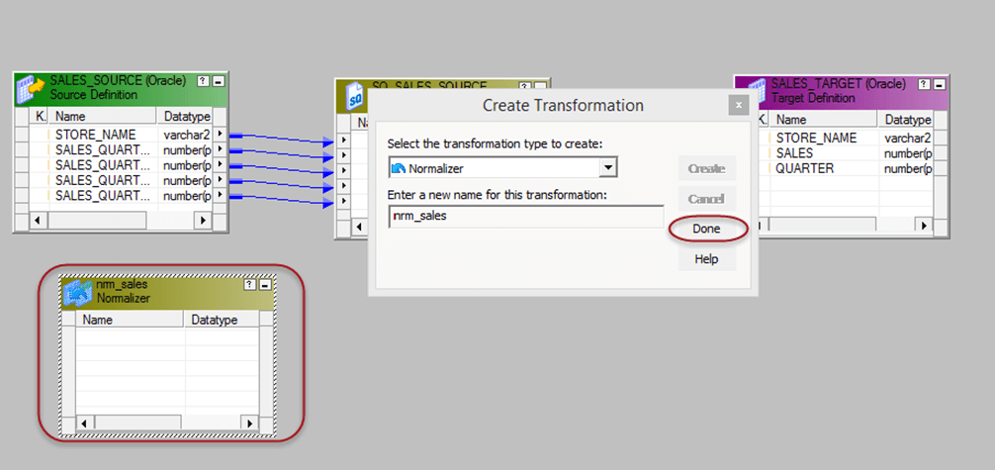Image resolution: width=995 pixels, height=470 pixels.
Task: Click Done in Create Transformation dialog
Action: coord(706,229)
